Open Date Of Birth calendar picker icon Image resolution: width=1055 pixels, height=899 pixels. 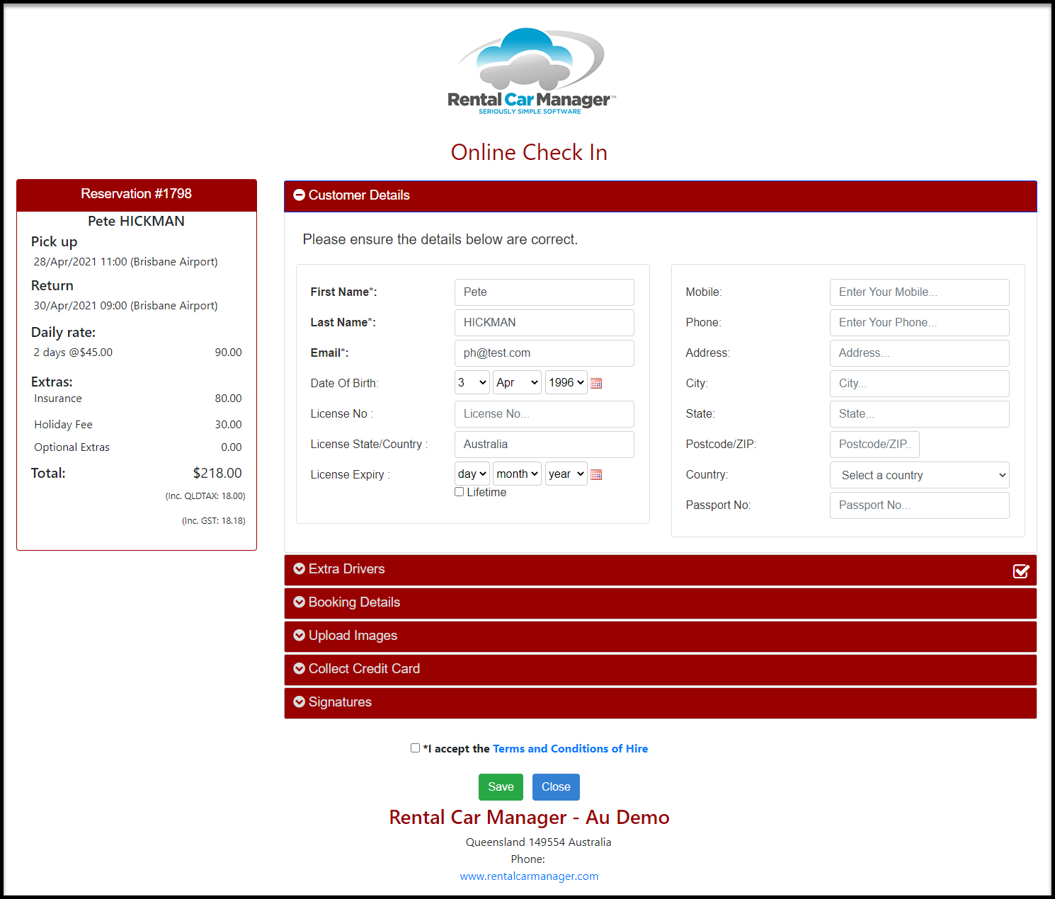(x=596, y=383)
